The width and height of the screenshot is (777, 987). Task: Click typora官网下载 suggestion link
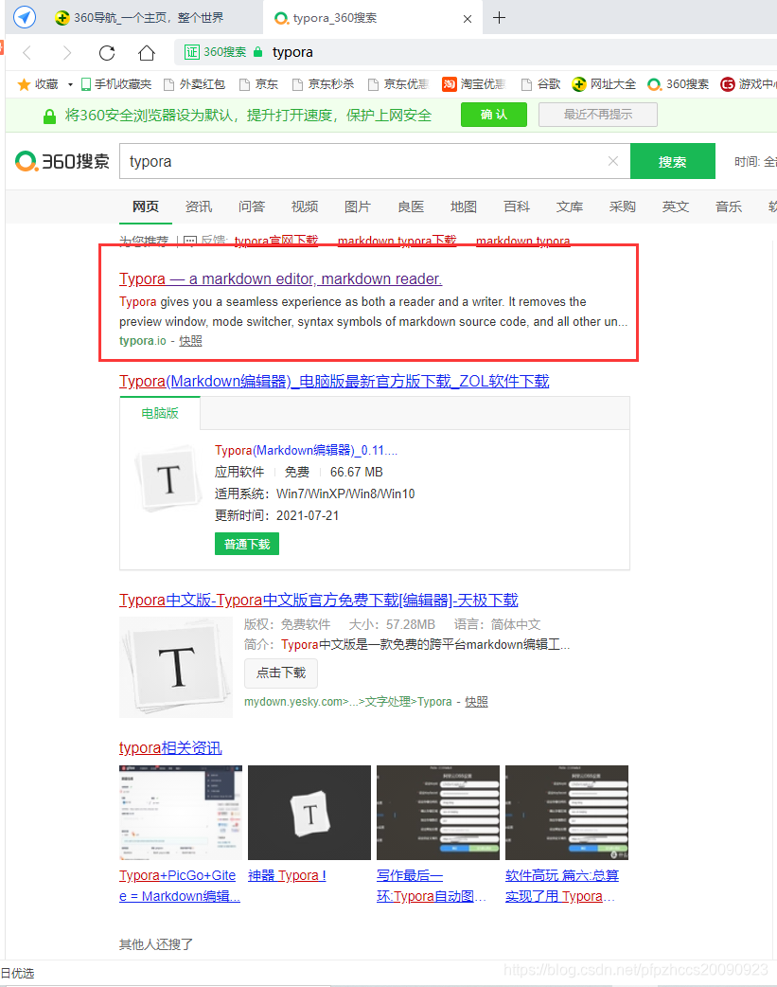pos(276,241)
